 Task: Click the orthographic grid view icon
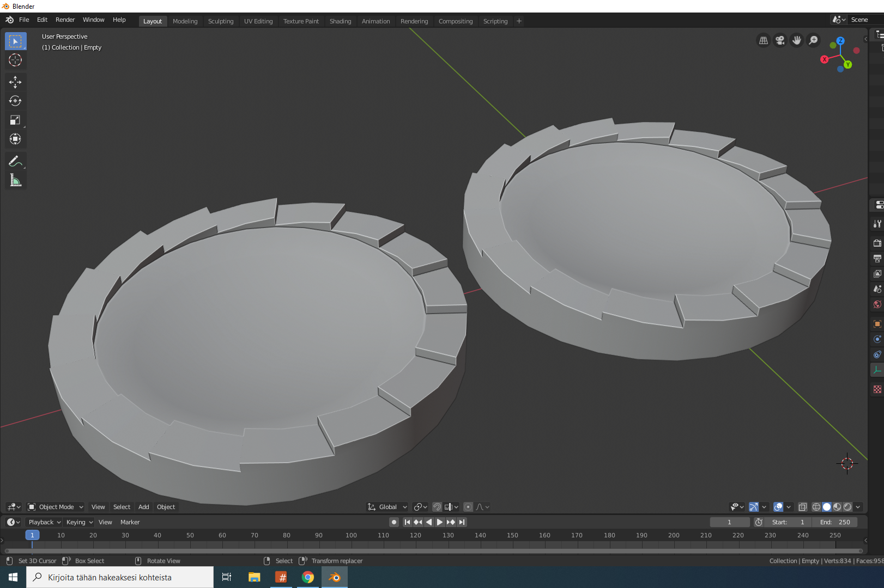[764, 40]
